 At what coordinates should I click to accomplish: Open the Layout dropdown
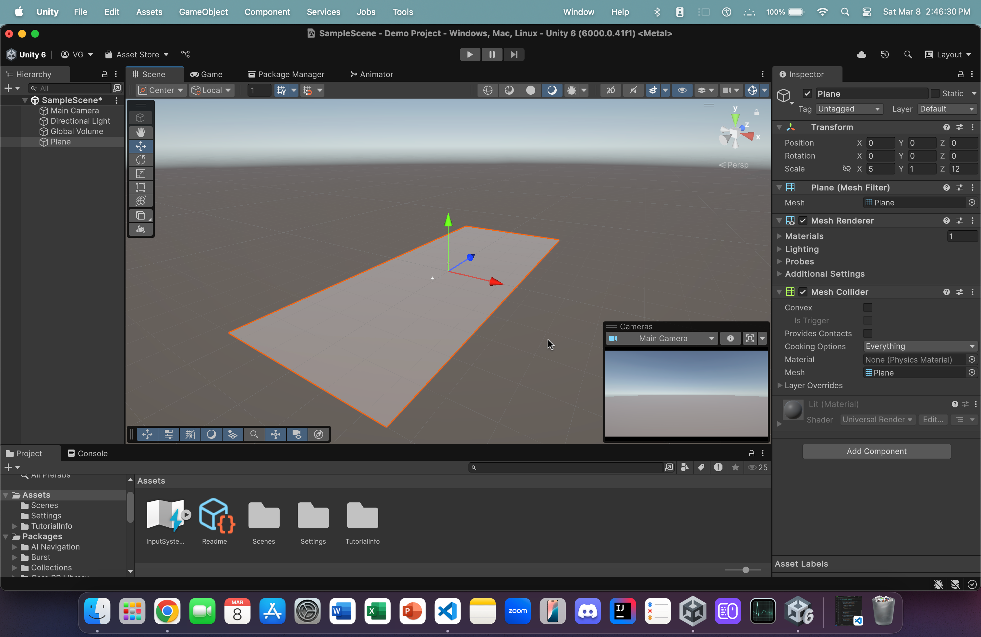point(948,54)
